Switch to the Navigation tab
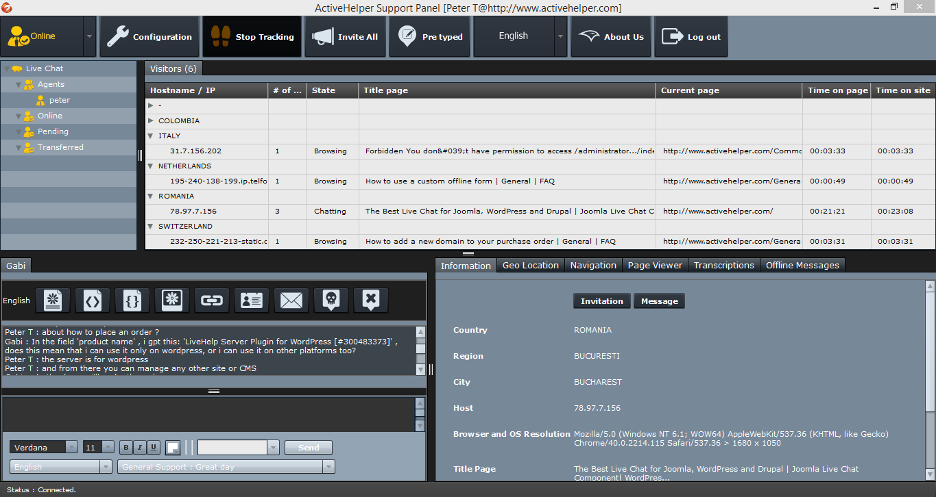This screenshot has width=936, height=497. (x=593, y=265)
